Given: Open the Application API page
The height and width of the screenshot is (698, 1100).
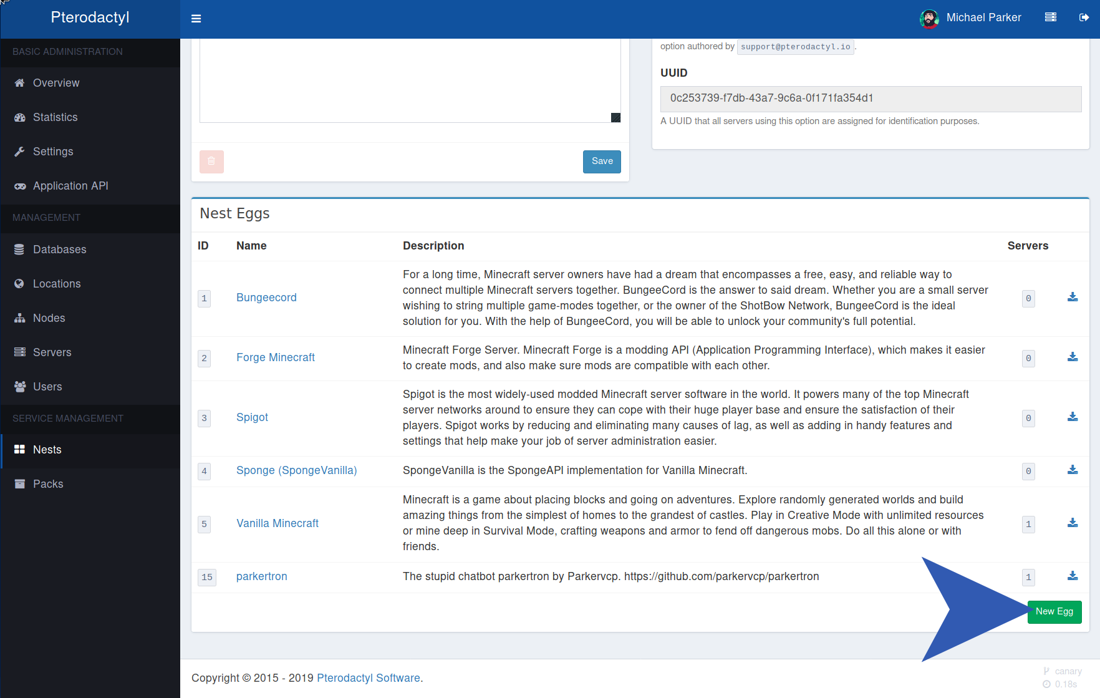Looking at the screenshot, I should [70, 186].
